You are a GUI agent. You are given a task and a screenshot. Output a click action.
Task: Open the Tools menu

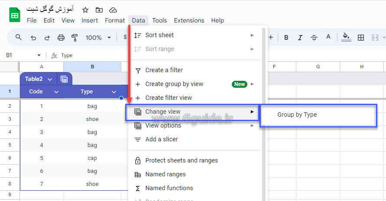pyautogui.click(x=159, y=20)
